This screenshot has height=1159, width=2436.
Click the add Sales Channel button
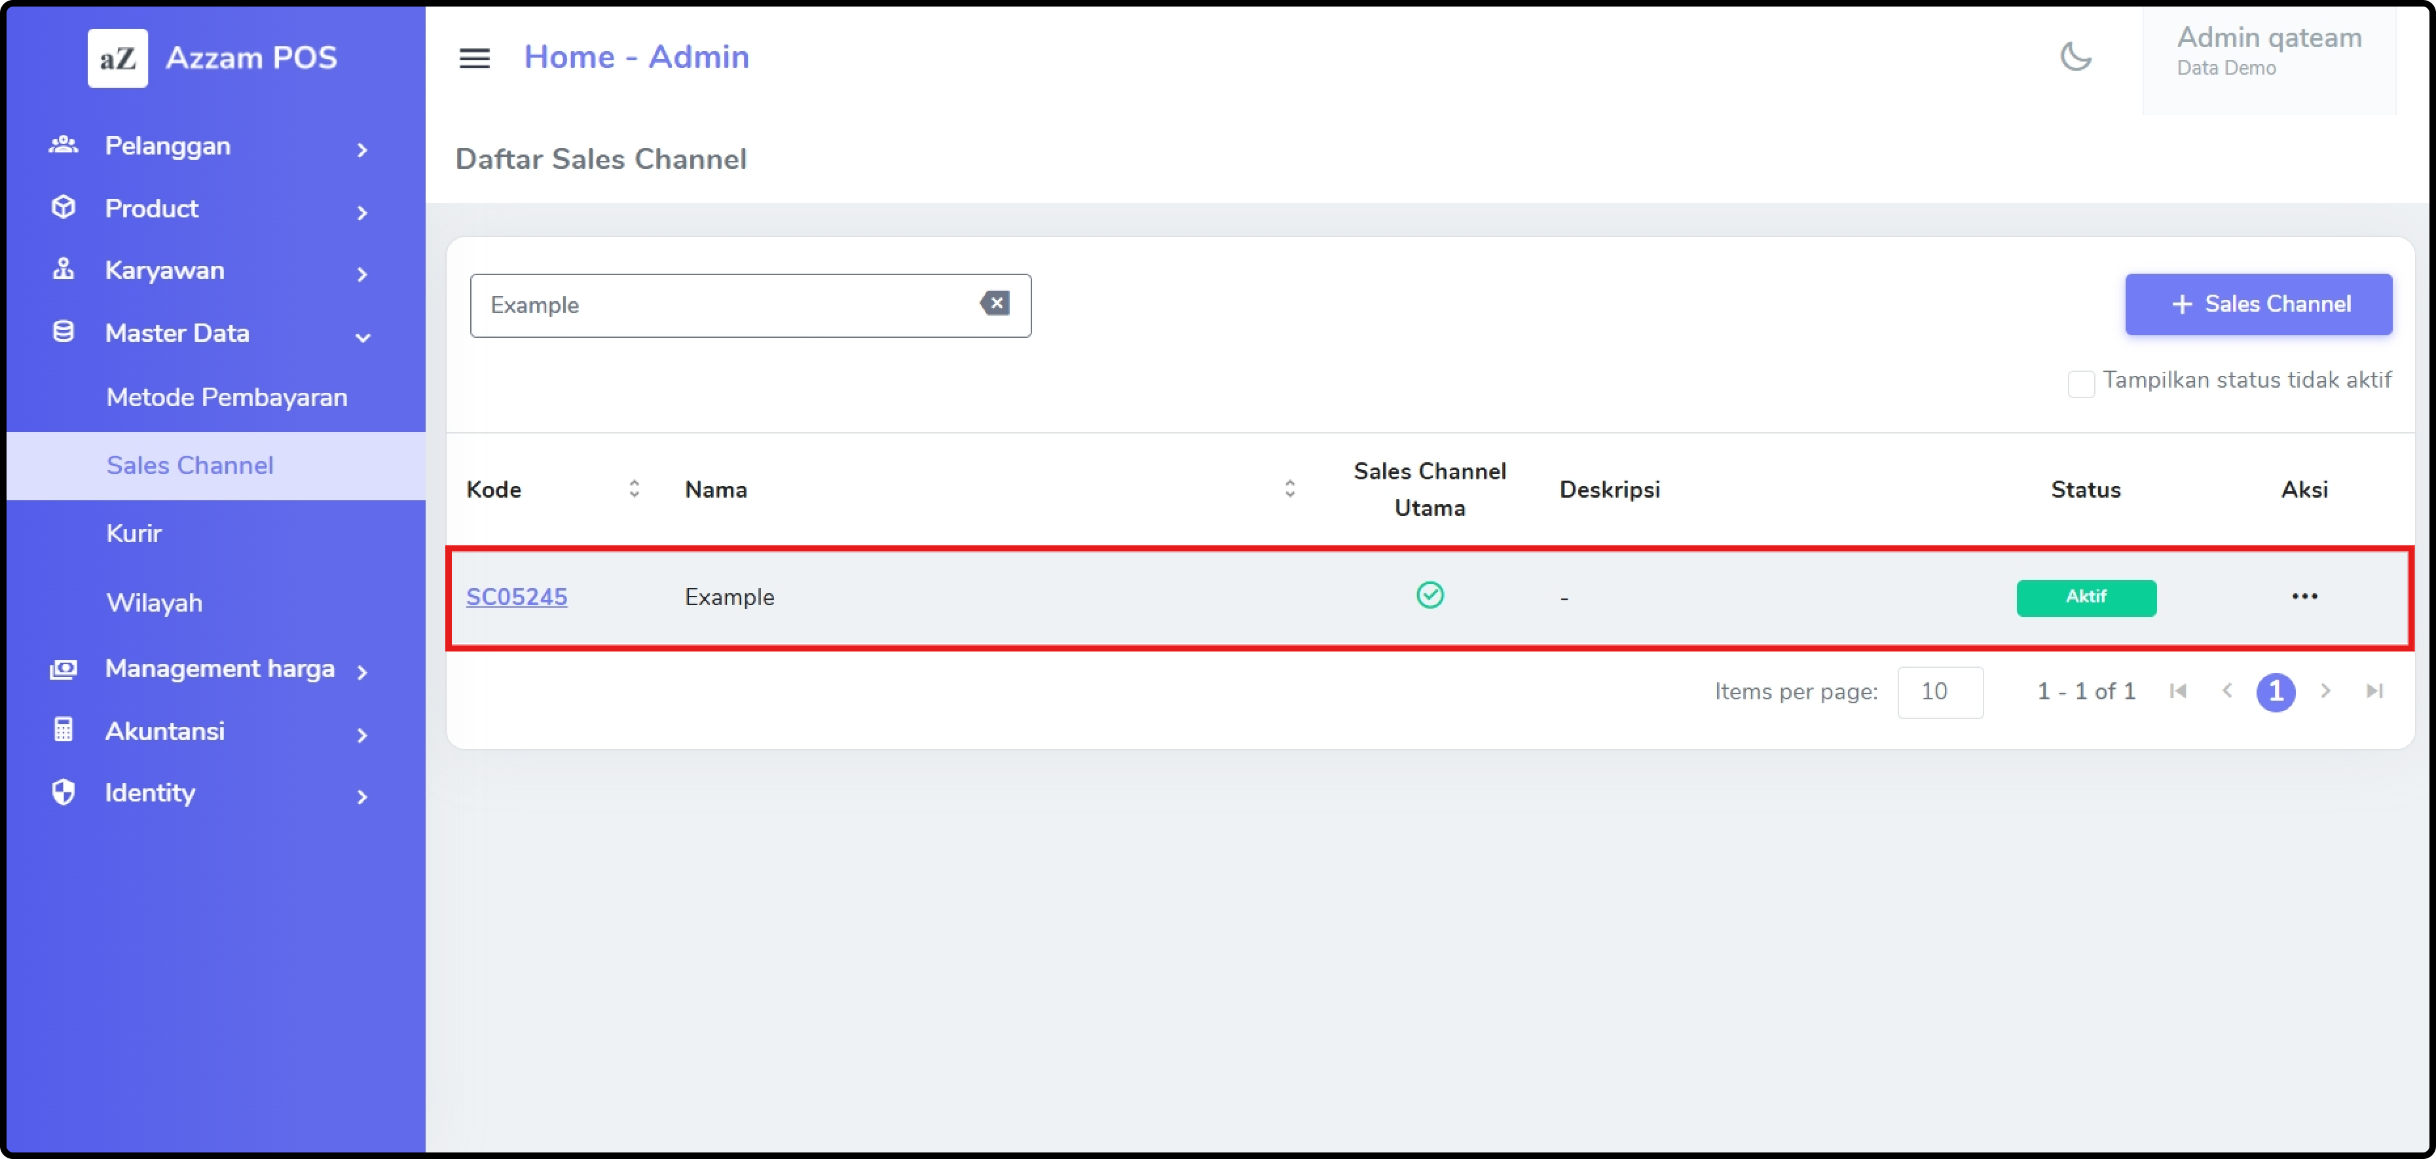click(x=2259, y=304)
